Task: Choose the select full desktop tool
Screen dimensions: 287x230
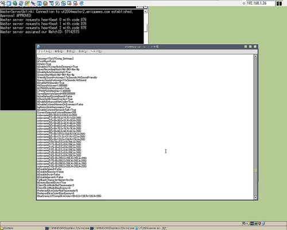Action: tap(76, 3)
